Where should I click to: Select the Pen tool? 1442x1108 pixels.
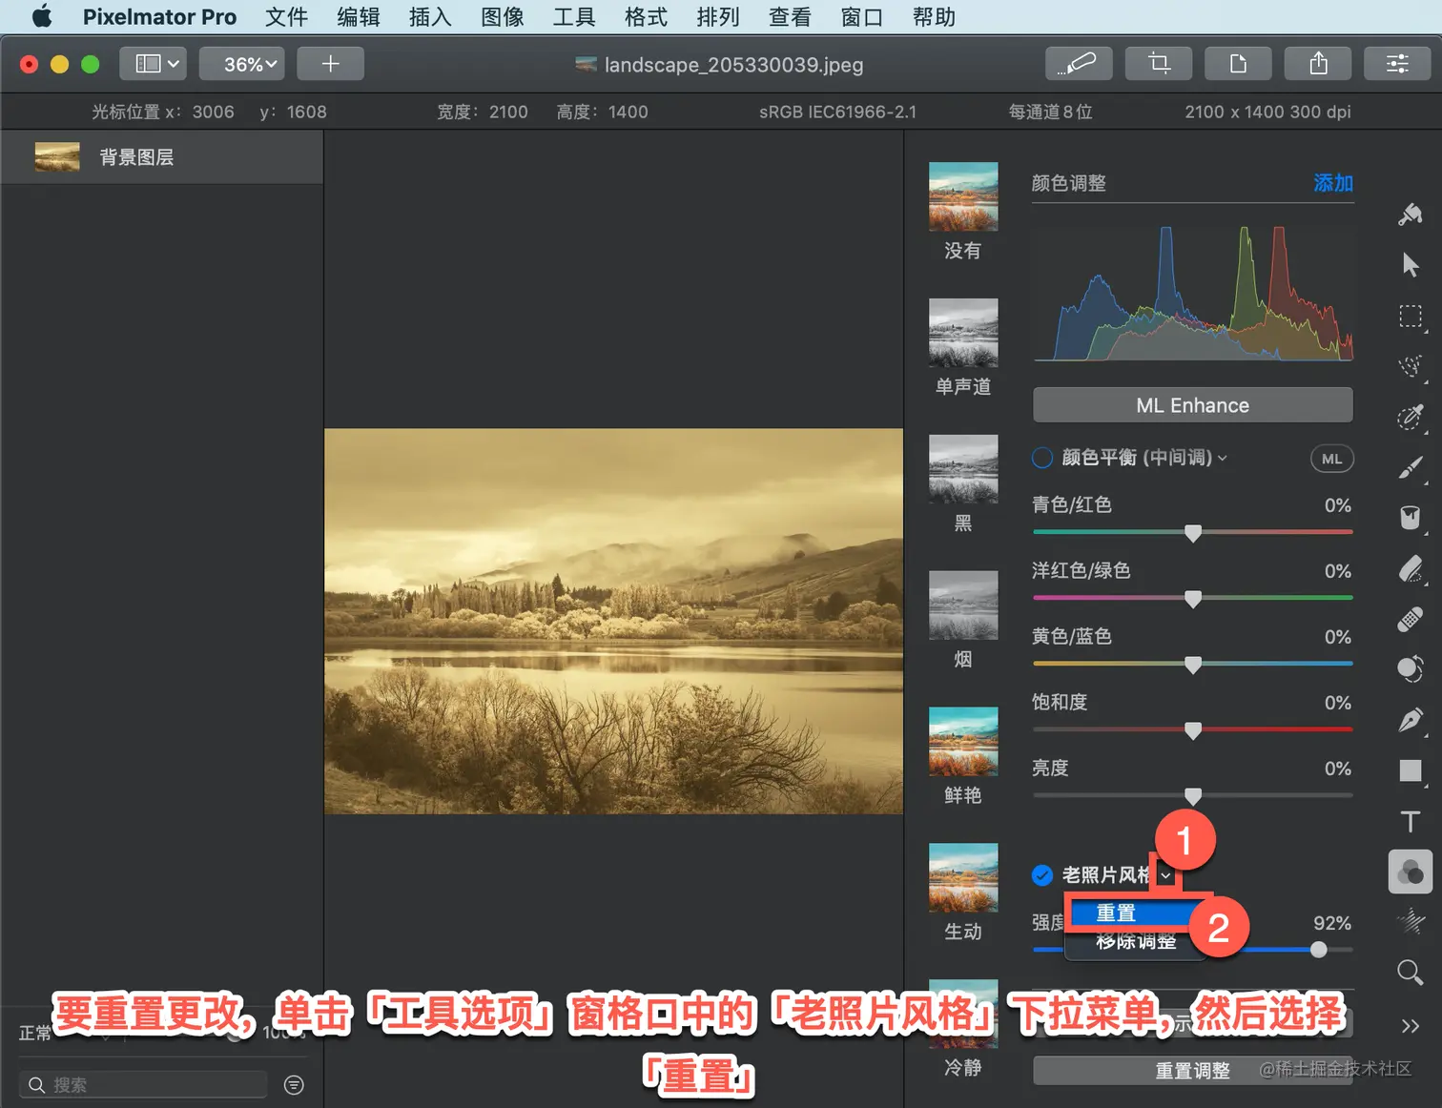coord(1411,720)
